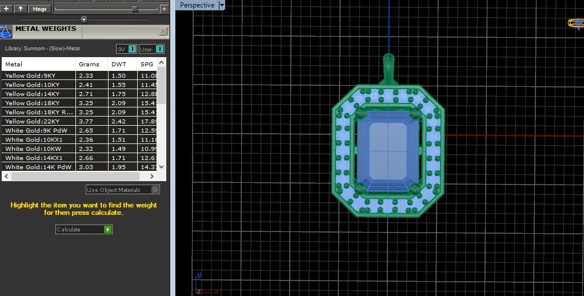The image size is (584, 296).
Task: Select the White Gold:9K PdW row
Action: pos(79,130)
